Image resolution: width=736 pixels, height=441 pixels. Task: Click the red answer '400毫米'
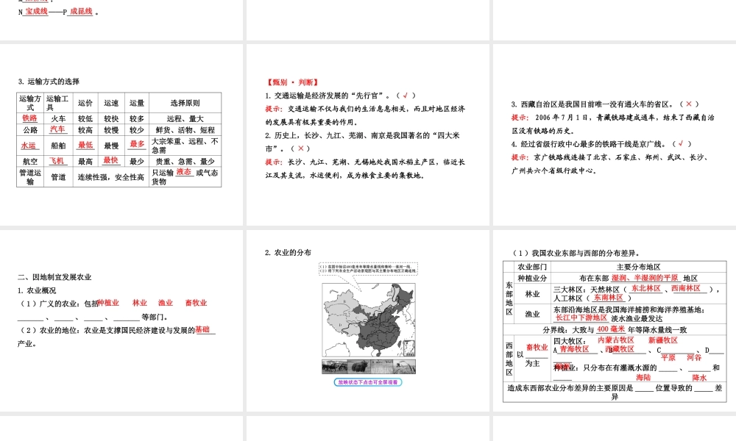pos(611,329)
